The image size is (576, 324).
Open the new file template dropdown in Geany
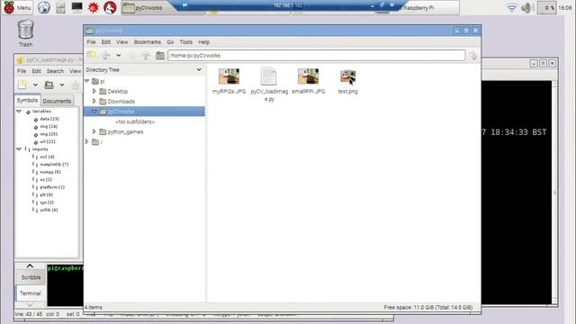pos(35,85)
